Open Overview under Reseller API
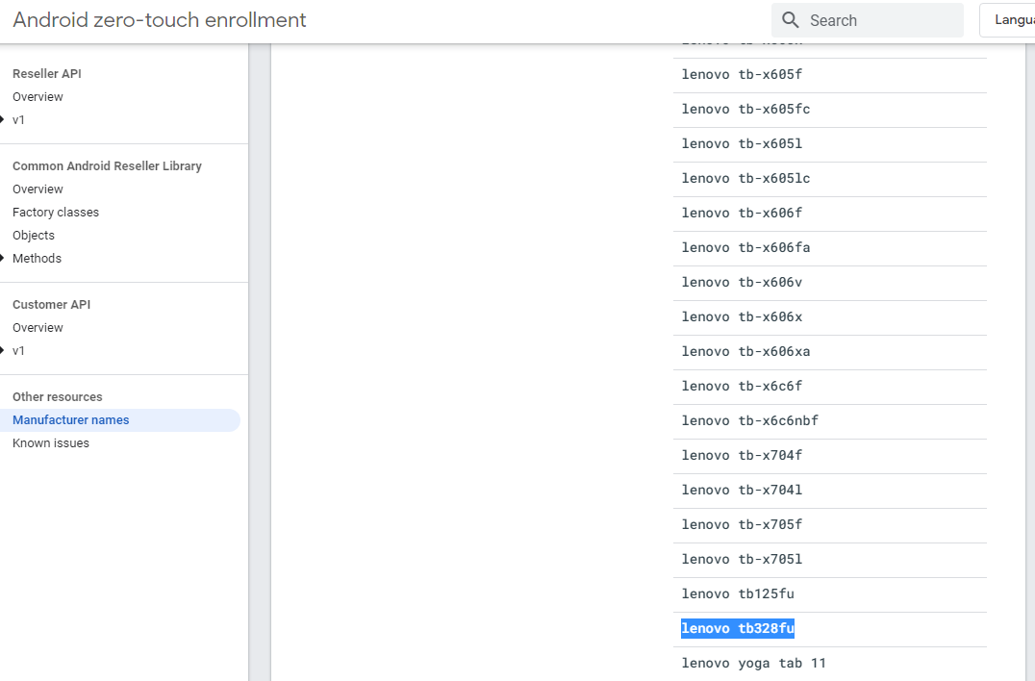 point(38,97)
